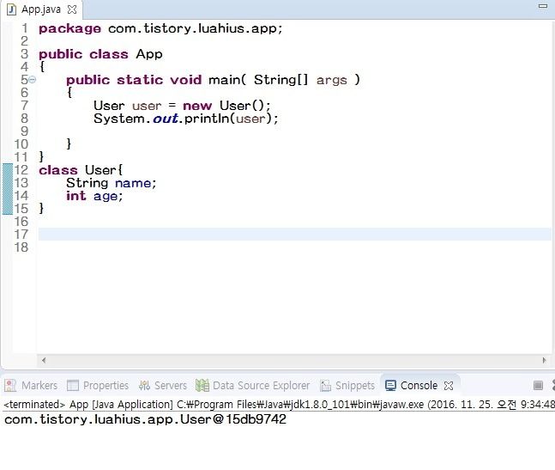Click the Snippets tab icon
The image size is (555, 470).
pos(325,385)
